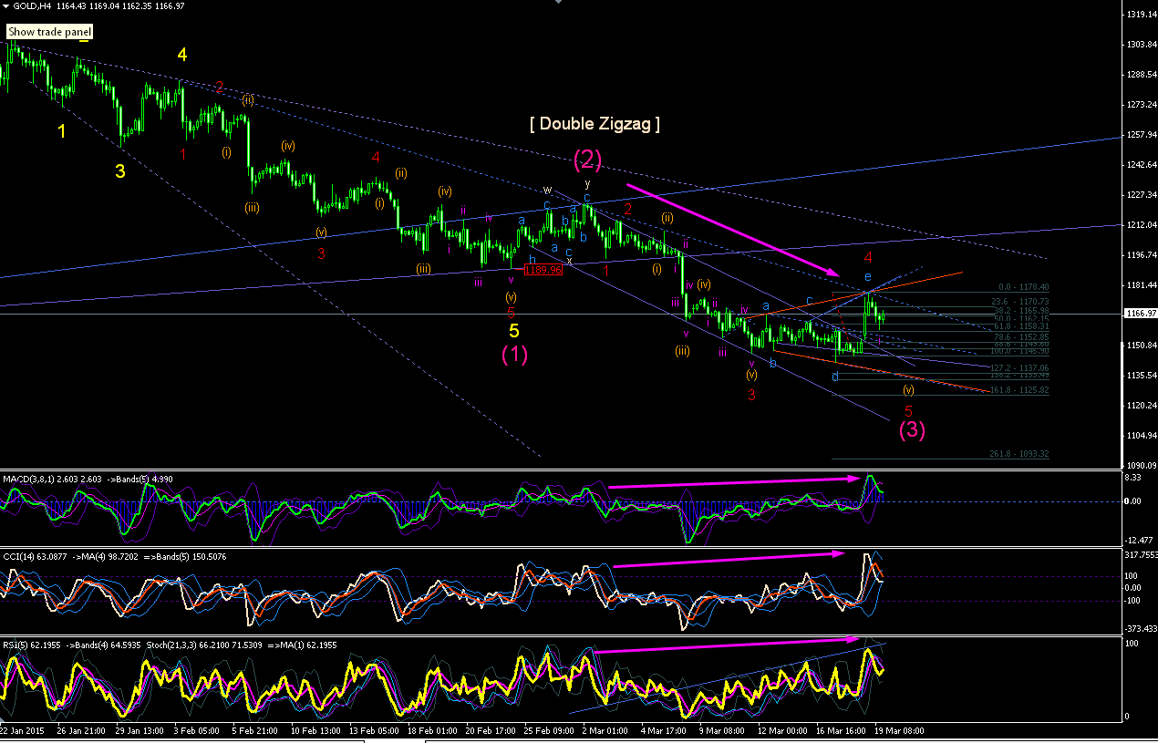Select the pink arrow on the MACD panel
The width and height of the screenshot is (1158, 743).
[x=735, y=481]
